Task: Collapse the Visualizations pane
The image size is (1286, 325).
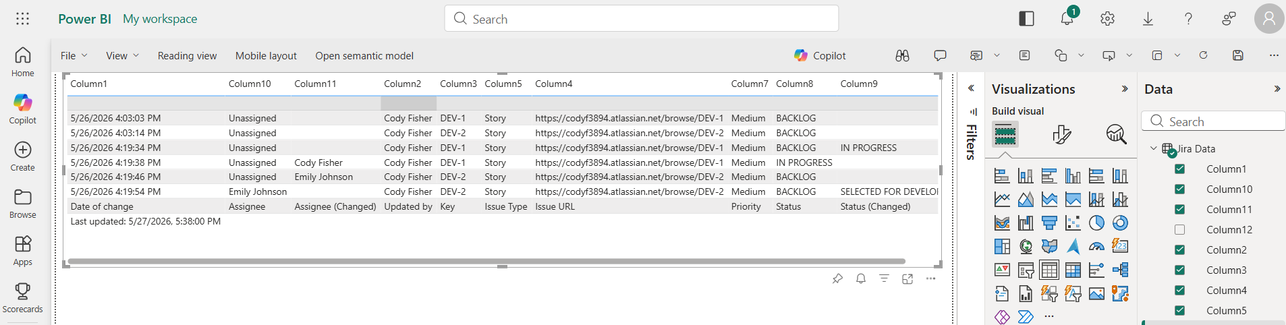Action: 1125,88
